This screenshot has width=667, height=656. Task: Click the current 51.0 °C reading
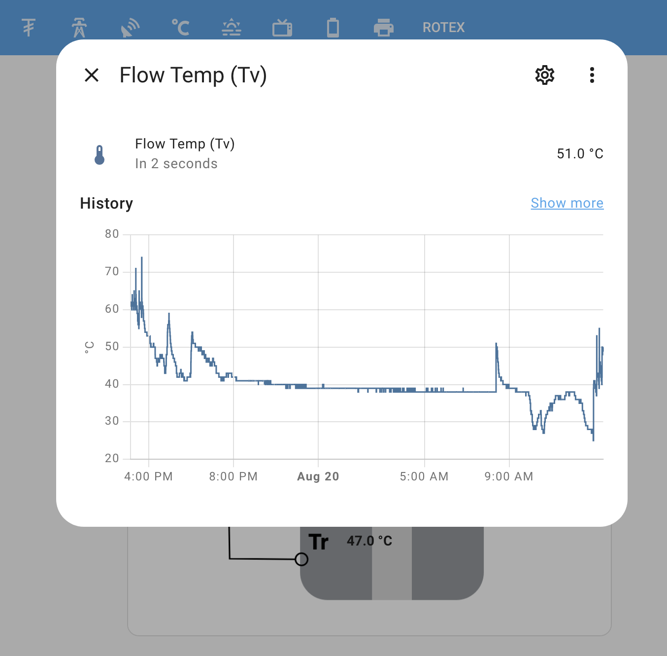[x=580, y=153]
